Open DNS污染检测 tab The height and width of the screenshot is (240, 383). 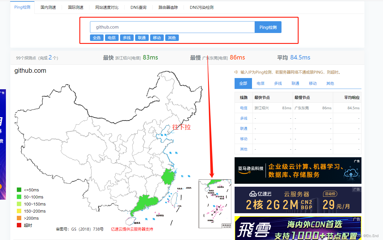coord(202,7)
